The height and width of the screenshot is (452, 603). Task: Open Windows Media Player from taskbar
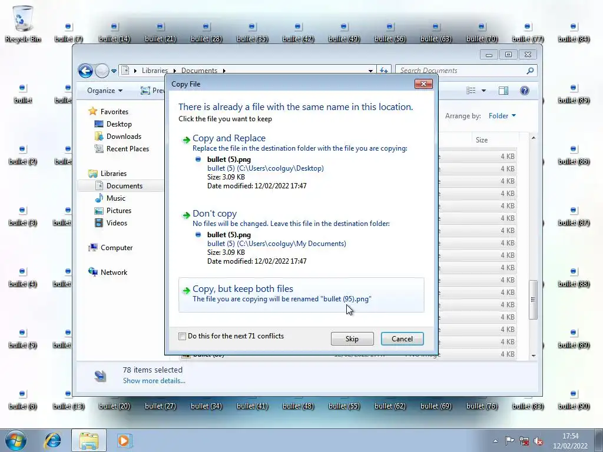pos(124,440)
